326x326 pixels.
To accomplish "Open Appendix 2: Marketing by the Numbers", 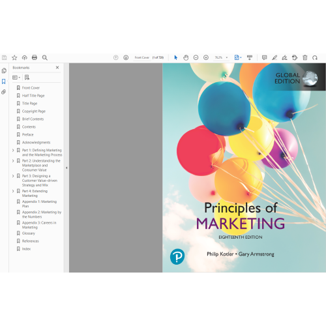I will click(x=42, y=215).
